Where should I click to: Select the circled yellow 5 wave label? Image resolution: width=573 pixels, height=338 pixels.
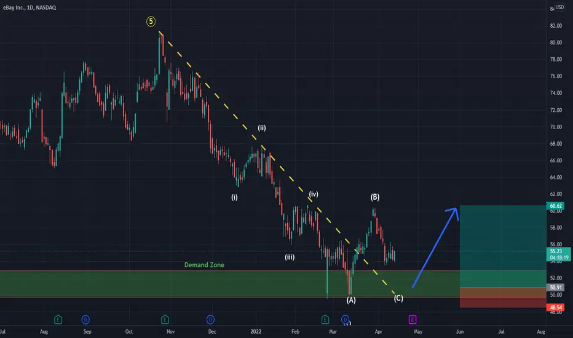[151, 22]
